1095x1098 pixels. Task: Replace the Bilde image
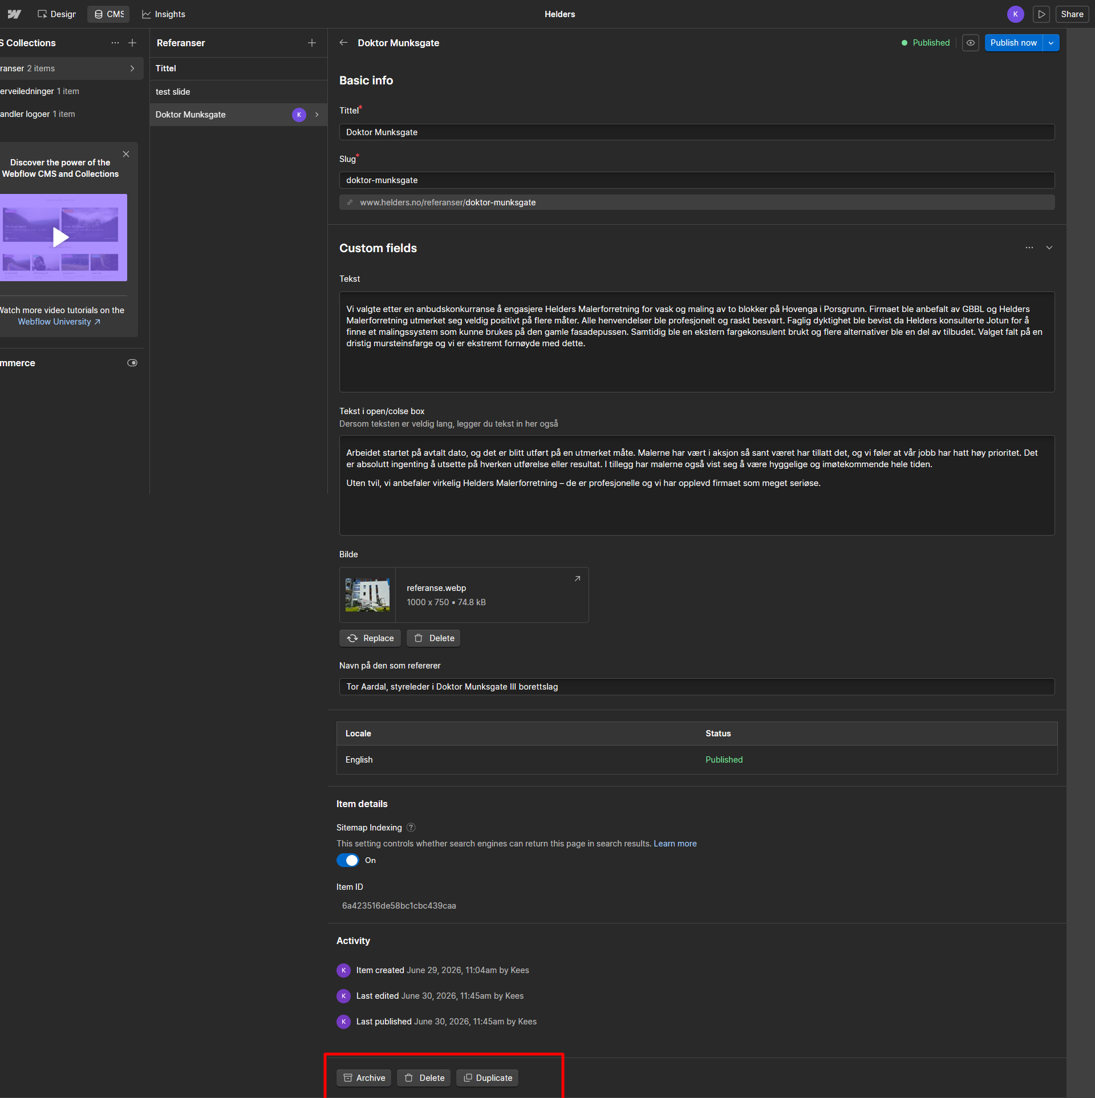tap(370, 638)
